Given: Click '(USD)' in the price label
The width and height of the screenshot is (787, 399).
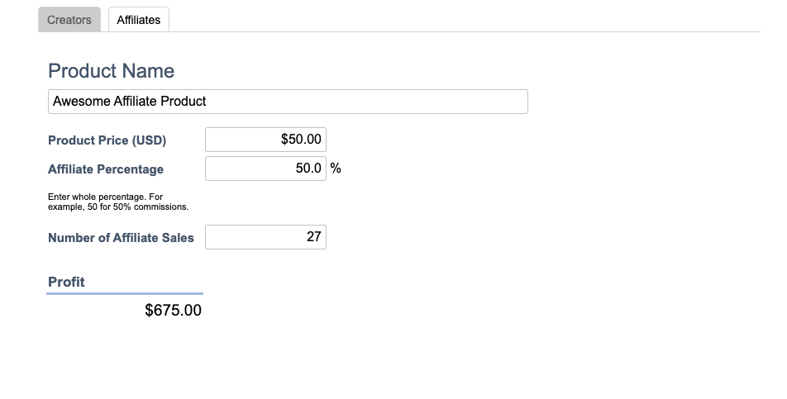Looking at the screenshot, I should tap(149, 140).
